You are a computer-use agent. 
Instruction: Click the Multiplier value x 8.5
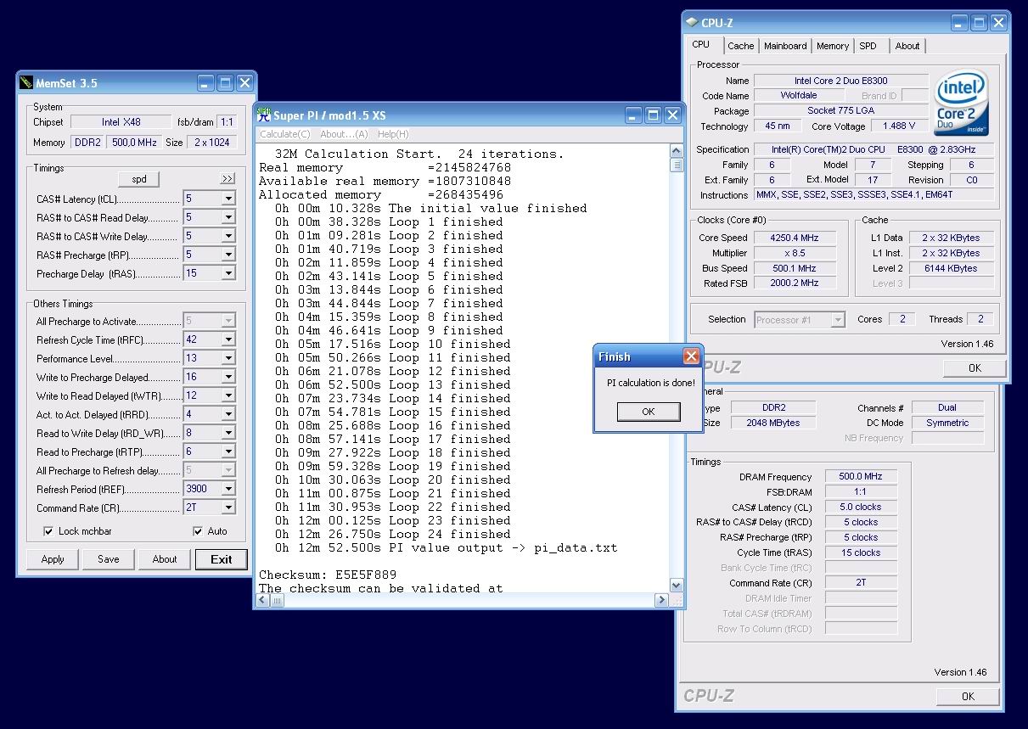(794, 253)
